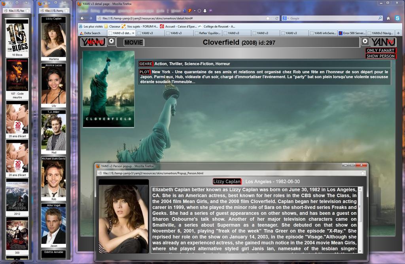
Task: Click the Firefox icon of the detail window
Action: (79, 4)
